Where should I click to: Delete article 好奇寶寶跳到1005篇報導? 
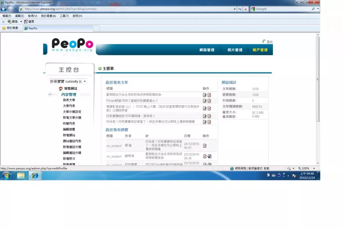tap(209, 116)
